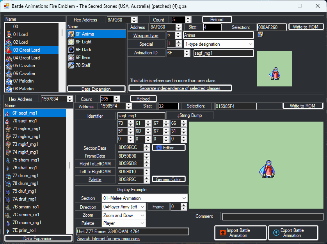
Task: Click the Generic Color palette button
Action: click(x=169, y=179)
